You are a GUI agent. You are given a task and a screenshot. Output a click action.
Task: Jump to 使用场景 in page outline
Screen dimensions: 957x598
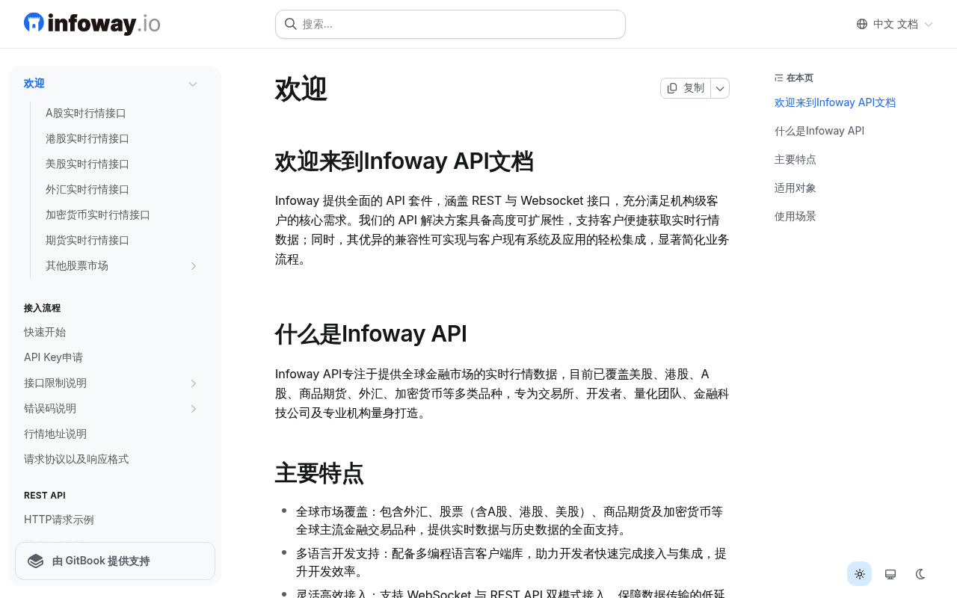[796, 217]
